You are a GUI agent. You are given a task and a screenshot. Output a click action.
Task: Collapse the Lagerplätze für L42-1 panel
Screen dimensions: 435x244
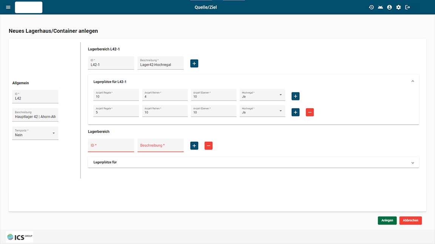412,81
